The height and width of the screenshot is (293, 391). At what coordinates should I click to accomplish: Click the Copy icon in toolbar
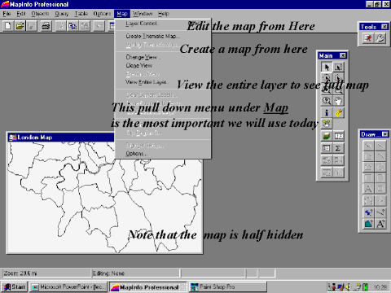(x=72, y=26)
